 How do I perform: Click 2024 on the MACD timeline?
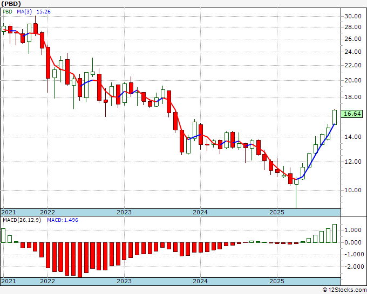point(200,281)
